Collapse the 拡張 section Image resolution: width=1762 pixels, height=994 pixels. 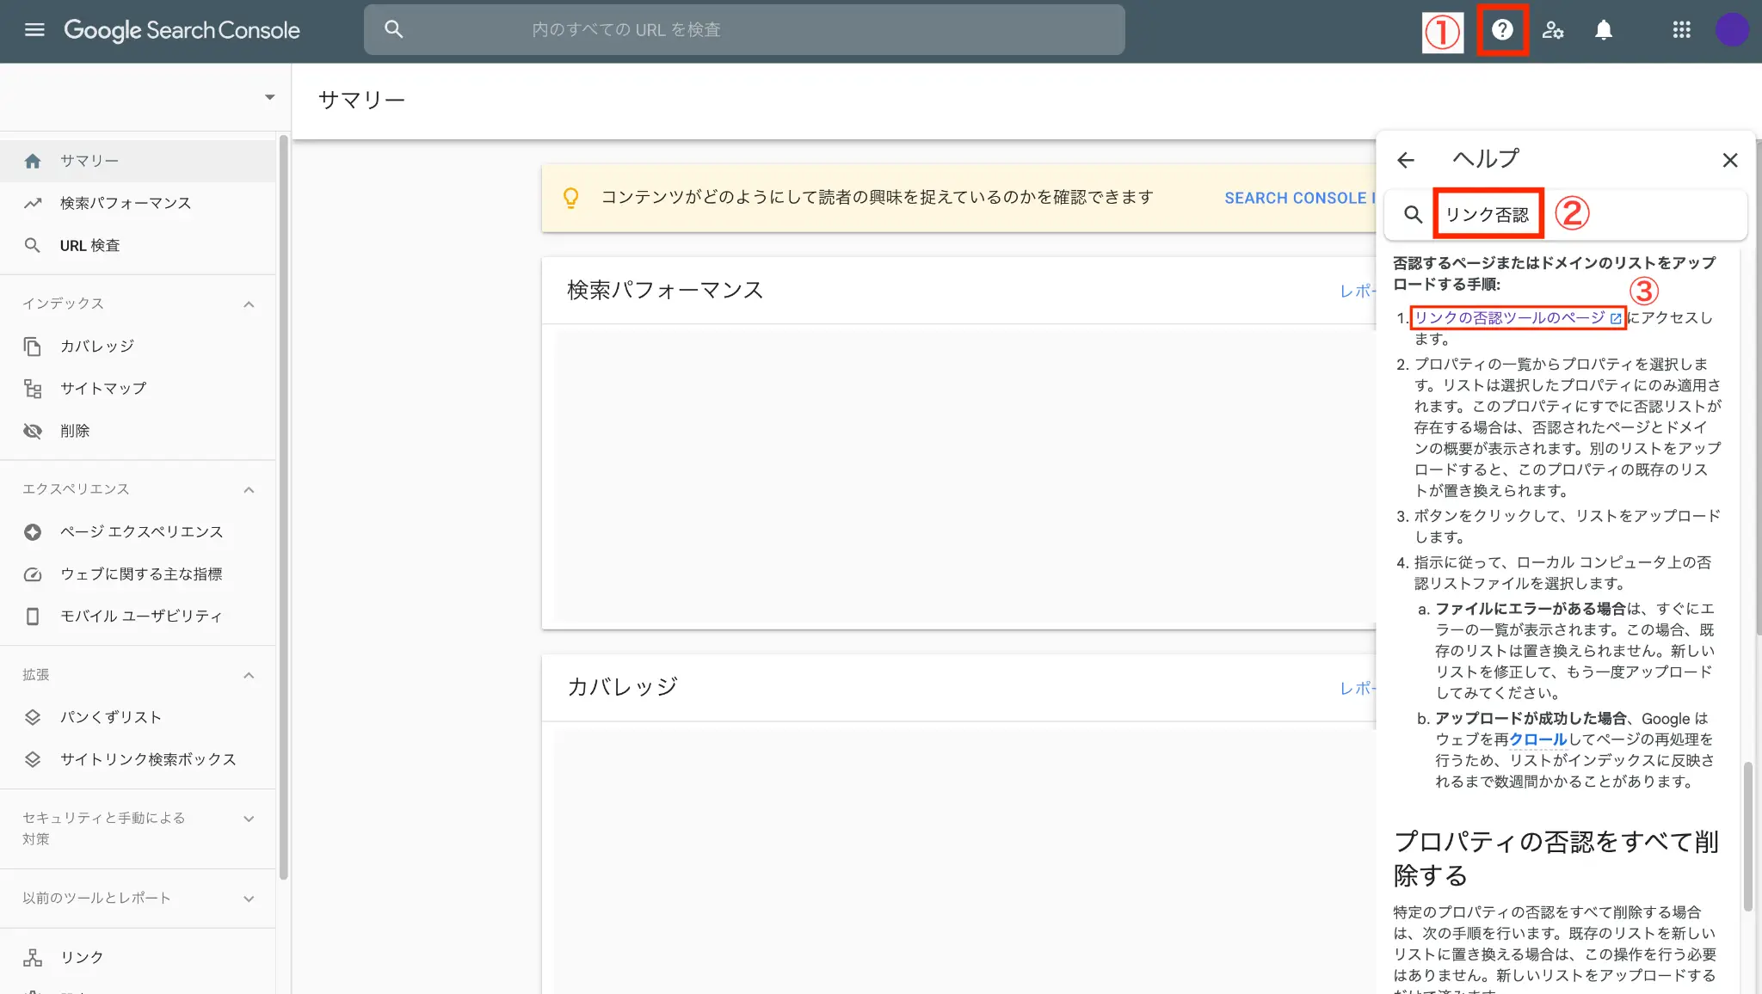click(x=249, y=676)
